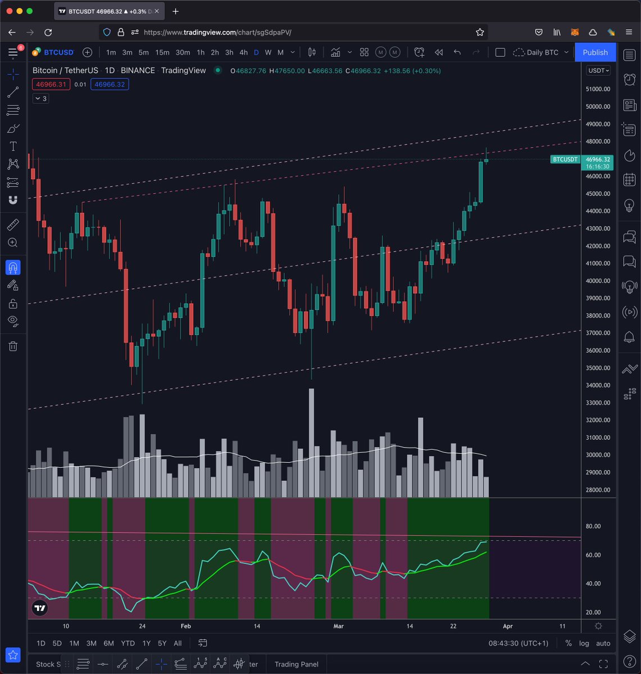Toggle magnet mode for drawings

[13, 268]
